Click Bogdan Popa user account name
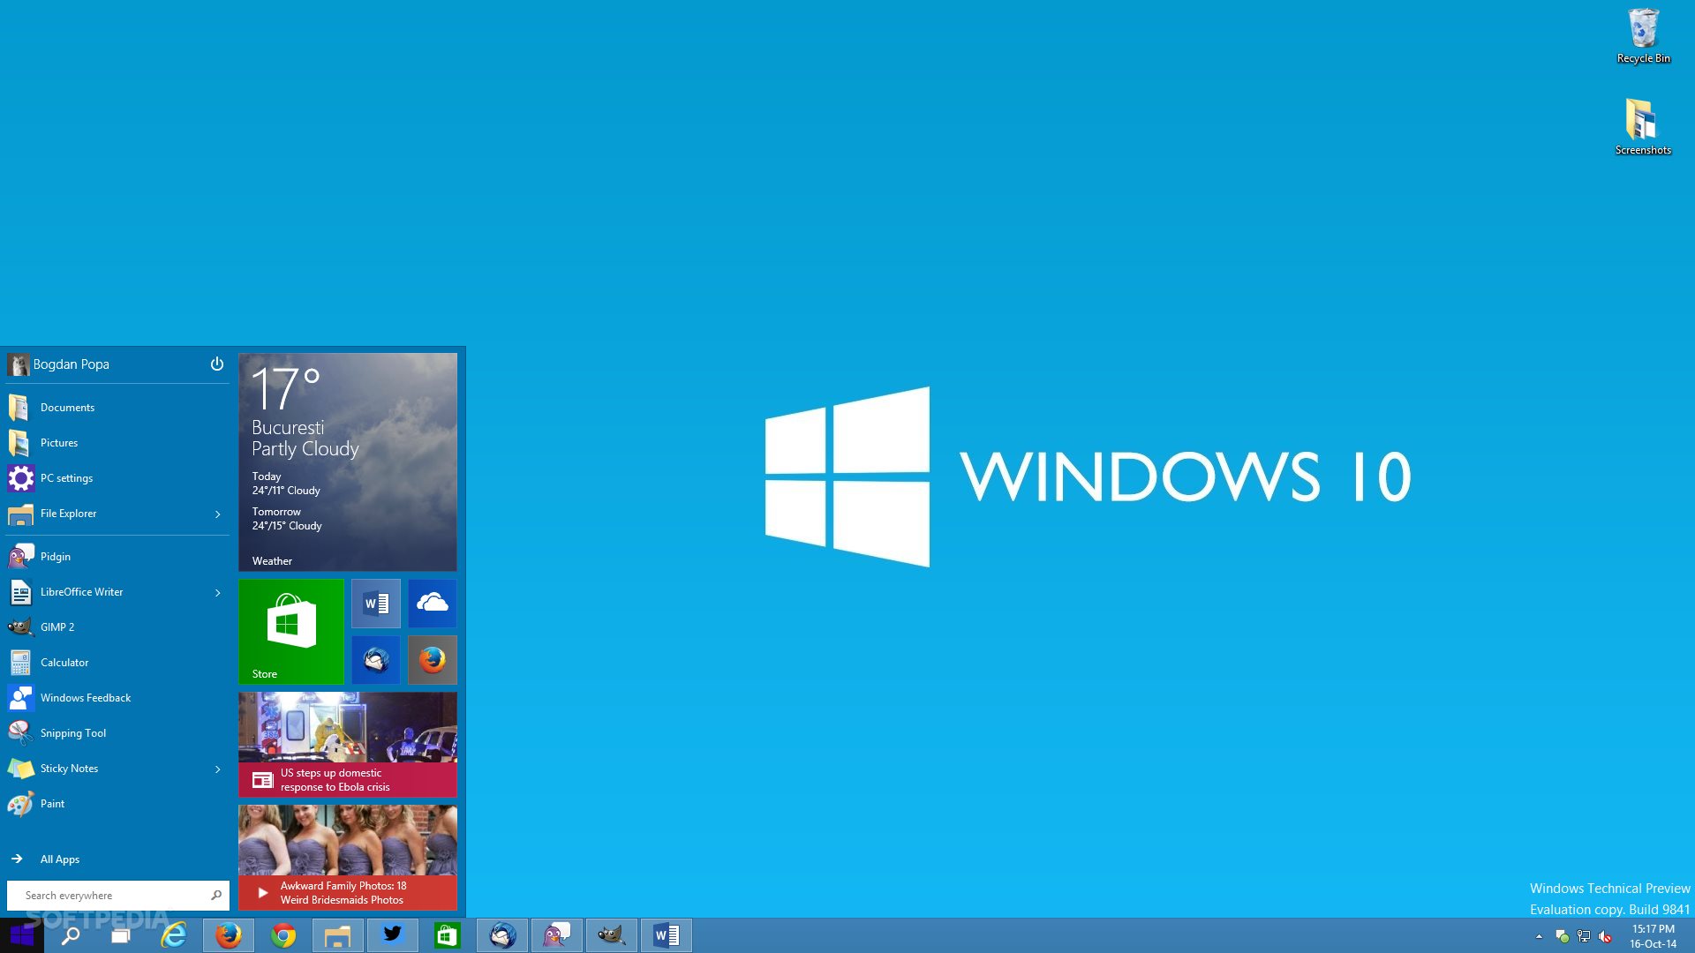 tap(71, 364)
